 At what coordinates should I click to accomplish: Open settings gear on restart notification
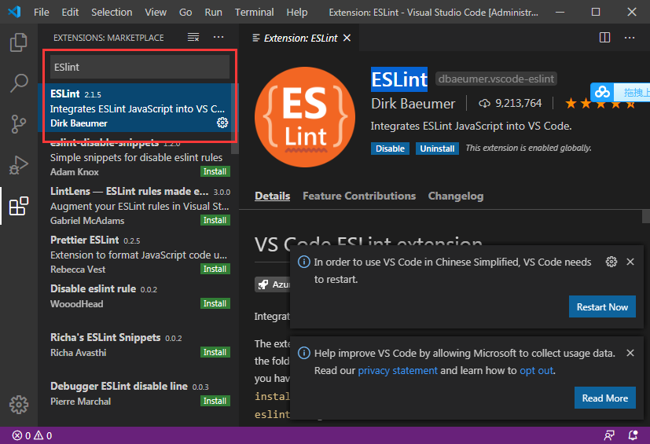pyautogui.click(x=611, y=262)
